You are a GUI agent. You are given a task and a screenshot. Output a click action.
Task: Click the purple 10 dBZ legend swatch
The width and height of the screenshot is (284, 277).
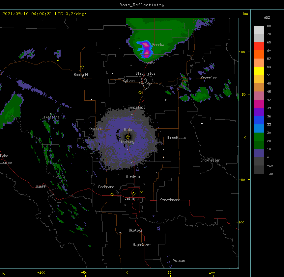coord(259,153)
